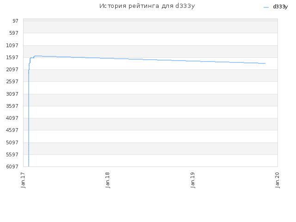Image resolution: width=296 pixels, height=222 pixels.
Task: Click the Jan.17 x-axis label
Action: [23, 180]
